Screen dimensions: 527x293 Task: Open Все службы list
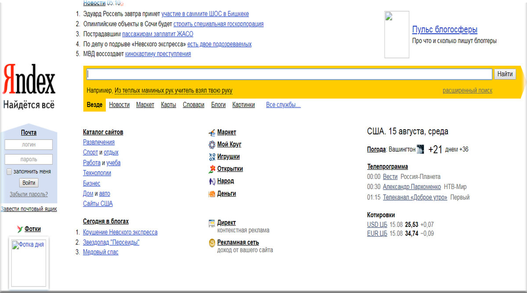coord(283,105)
